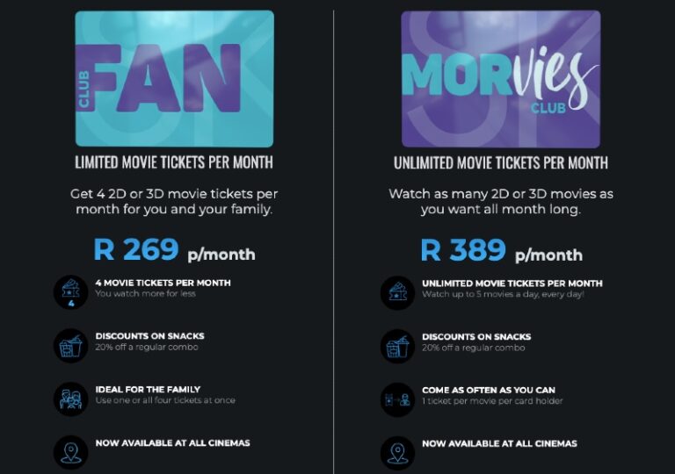
Task: Select the purple Morvies Club card image
Action: [501, 78]
